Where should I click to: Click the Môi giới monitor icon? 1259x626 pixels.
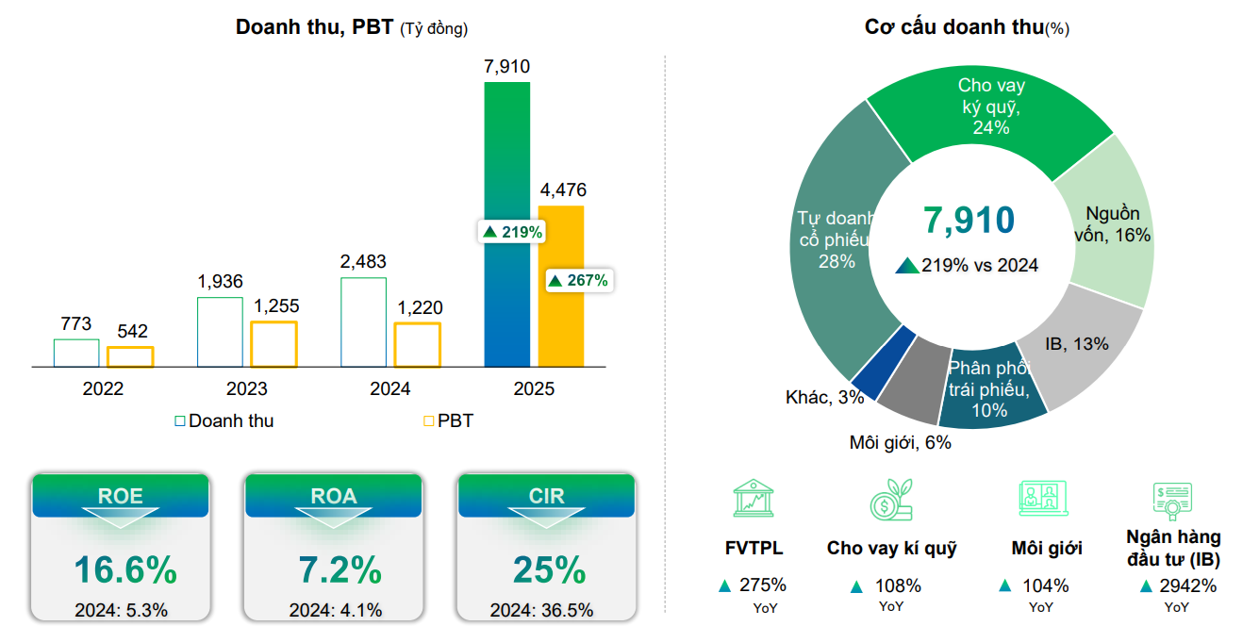coord(1045,499)
